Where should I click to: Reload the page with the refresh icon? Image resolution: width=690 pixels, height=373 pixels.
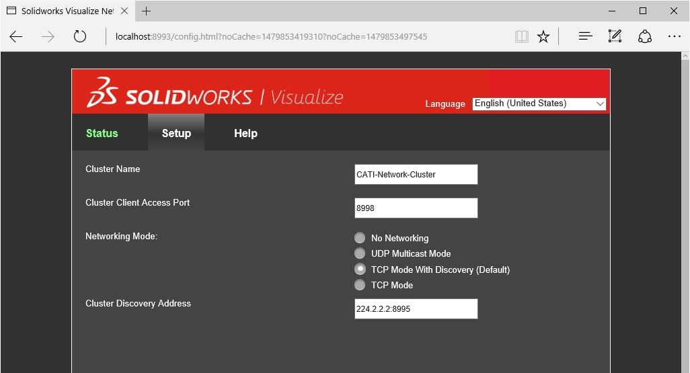pyautogui.click(x=79, y=36)
